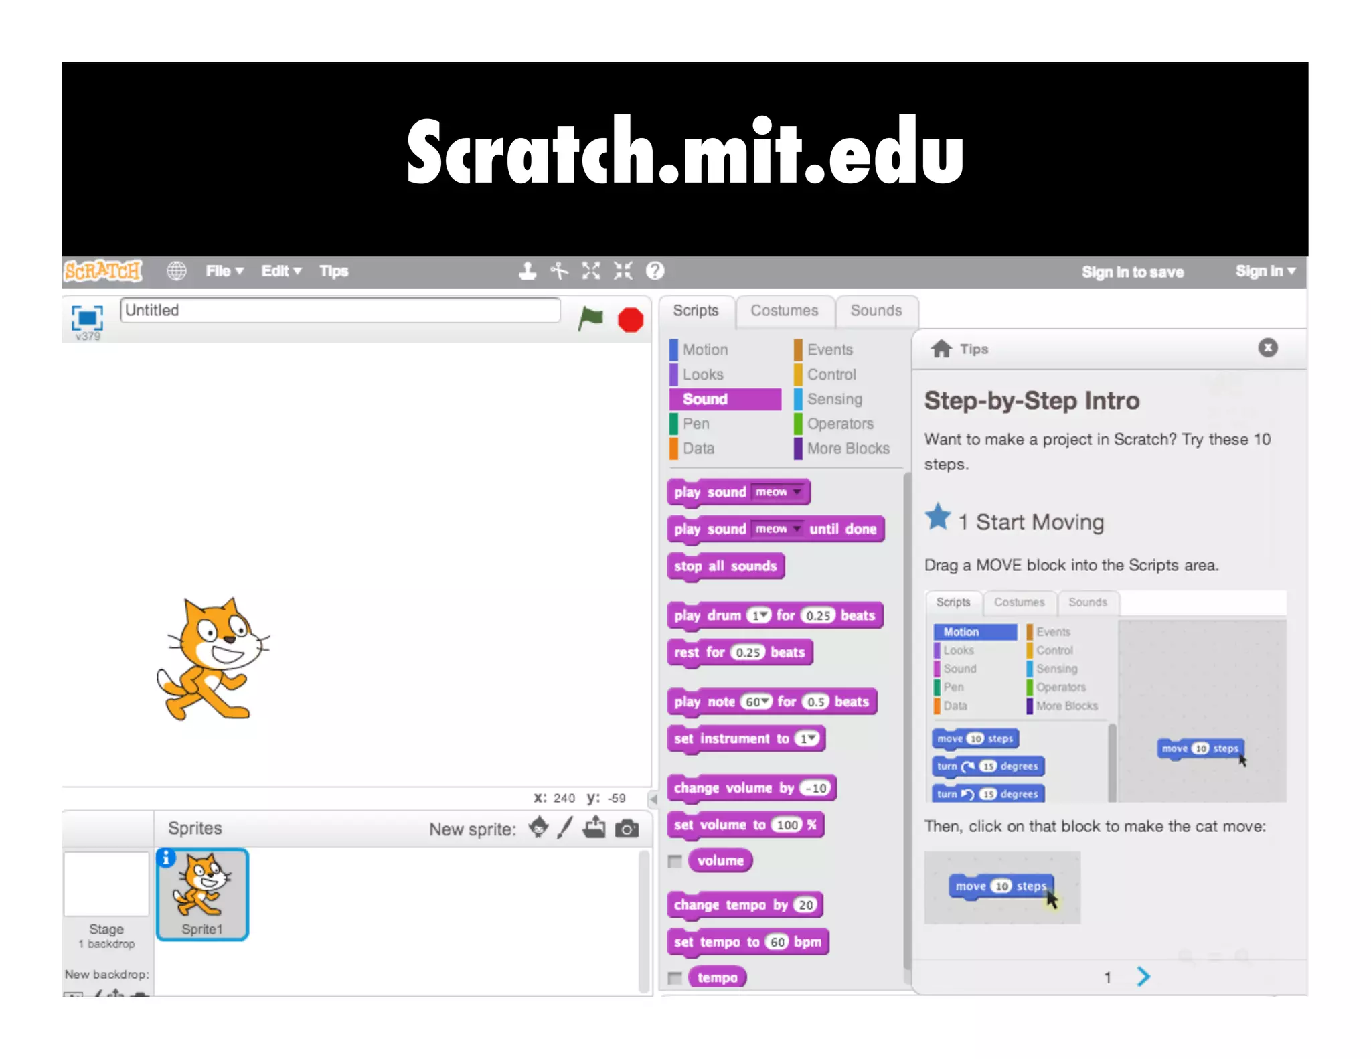Switch to the Scripts tab
The height and width of the screenshot is (1059, 1371).
pyautogui.click(x=696, y=311)
